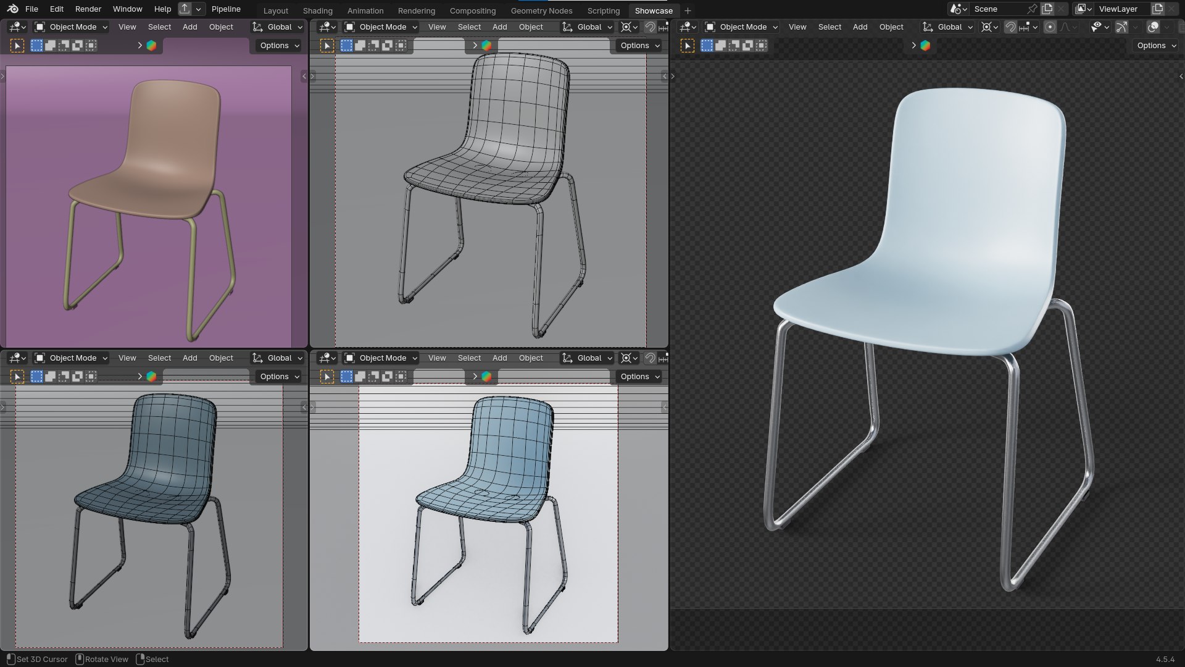
Task: Open the snapping options icon in the large rendered viewport
Action: coord(1028,27)
